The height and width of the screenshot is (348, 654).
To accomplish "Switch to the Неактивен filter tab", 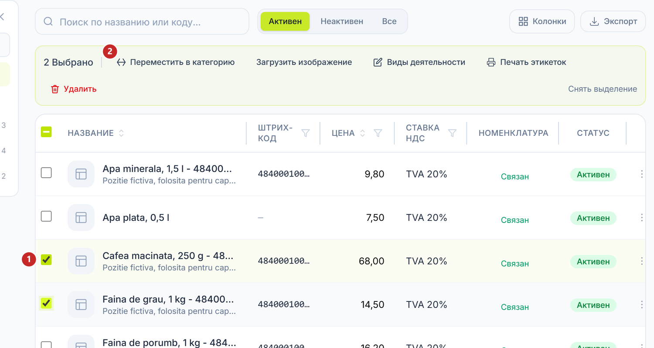I will point(342,21).
